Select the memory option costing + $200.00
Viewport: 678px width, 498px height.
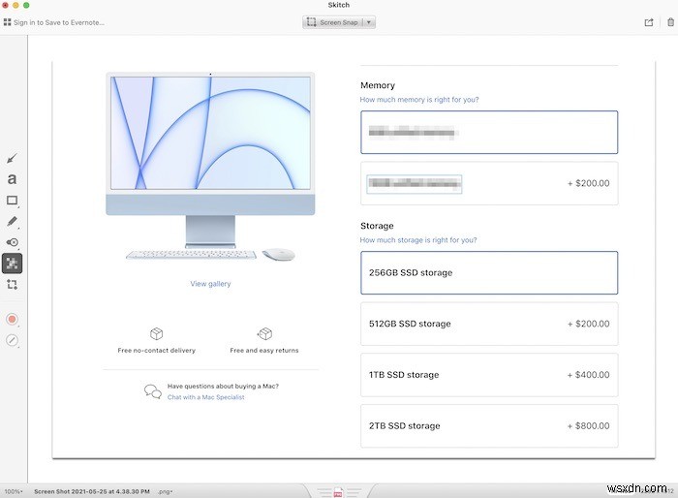[x=489, y=183]
